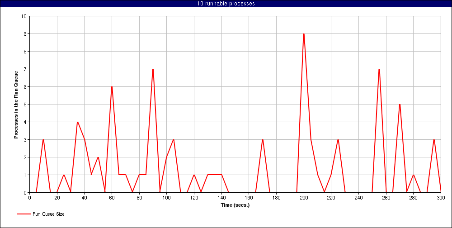Click the x-axis tick label '120'
Viewport: 452px width, 228px height.
[194, 198]
